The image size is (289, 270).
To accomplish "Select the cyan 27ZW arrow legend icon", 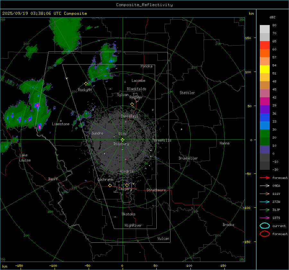I will (265, 202).
